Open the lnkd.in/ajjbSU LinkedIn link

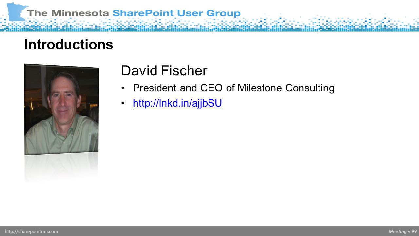click(x=177, y=103)
